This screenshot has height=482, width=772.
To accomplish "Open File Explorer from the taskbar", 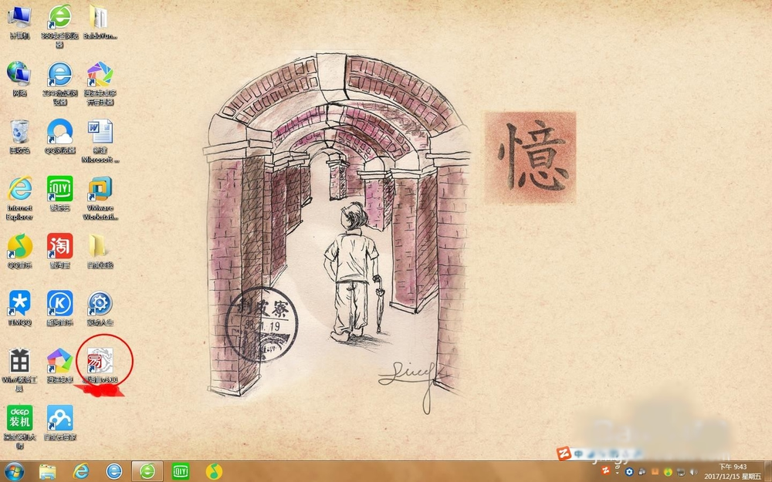I will point(48,470).
